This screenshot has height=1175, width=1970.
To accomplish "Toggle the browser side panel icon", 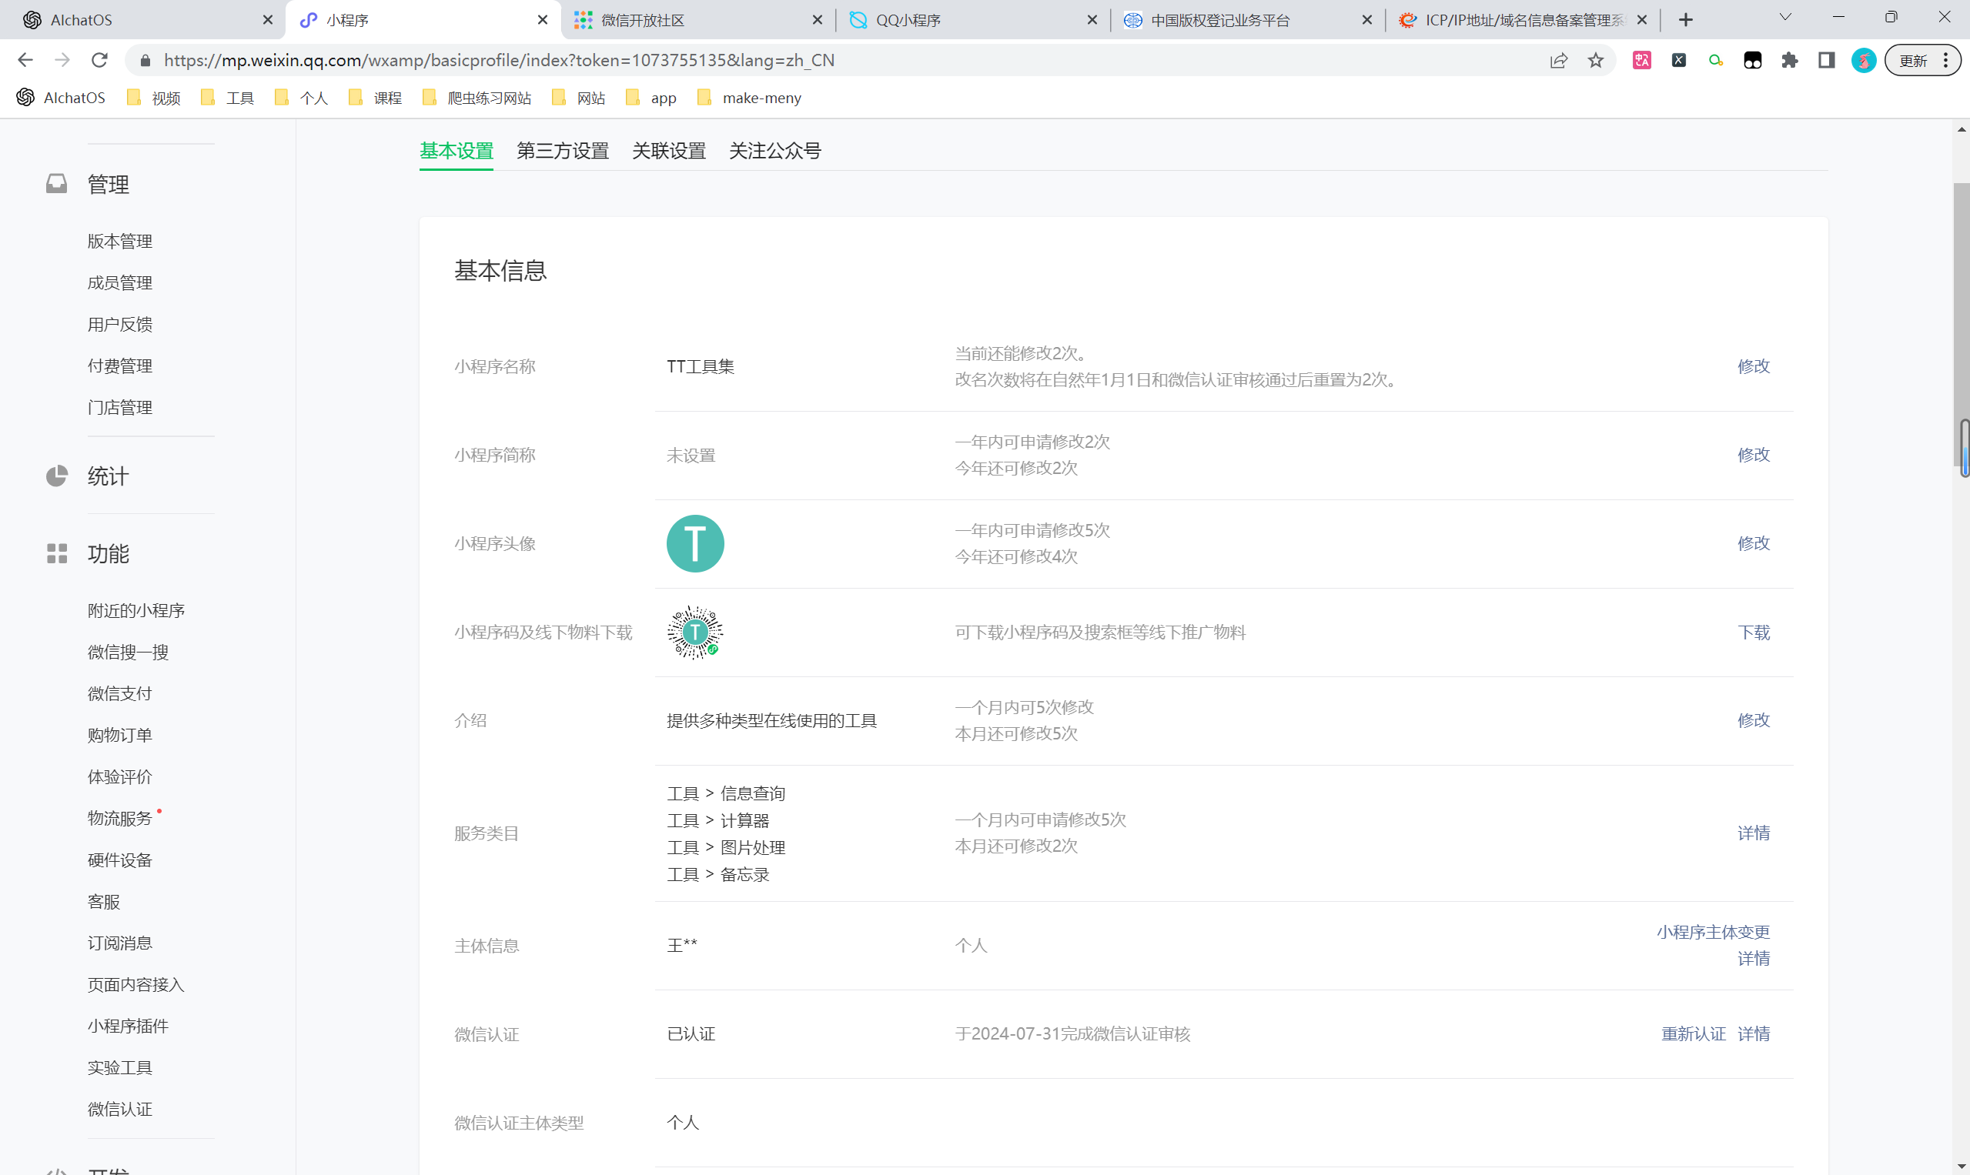I will point(1827,60).
